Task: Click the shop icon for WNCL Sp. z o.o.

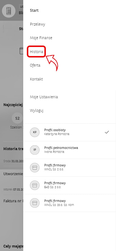Action: click(x=35, y=168)
